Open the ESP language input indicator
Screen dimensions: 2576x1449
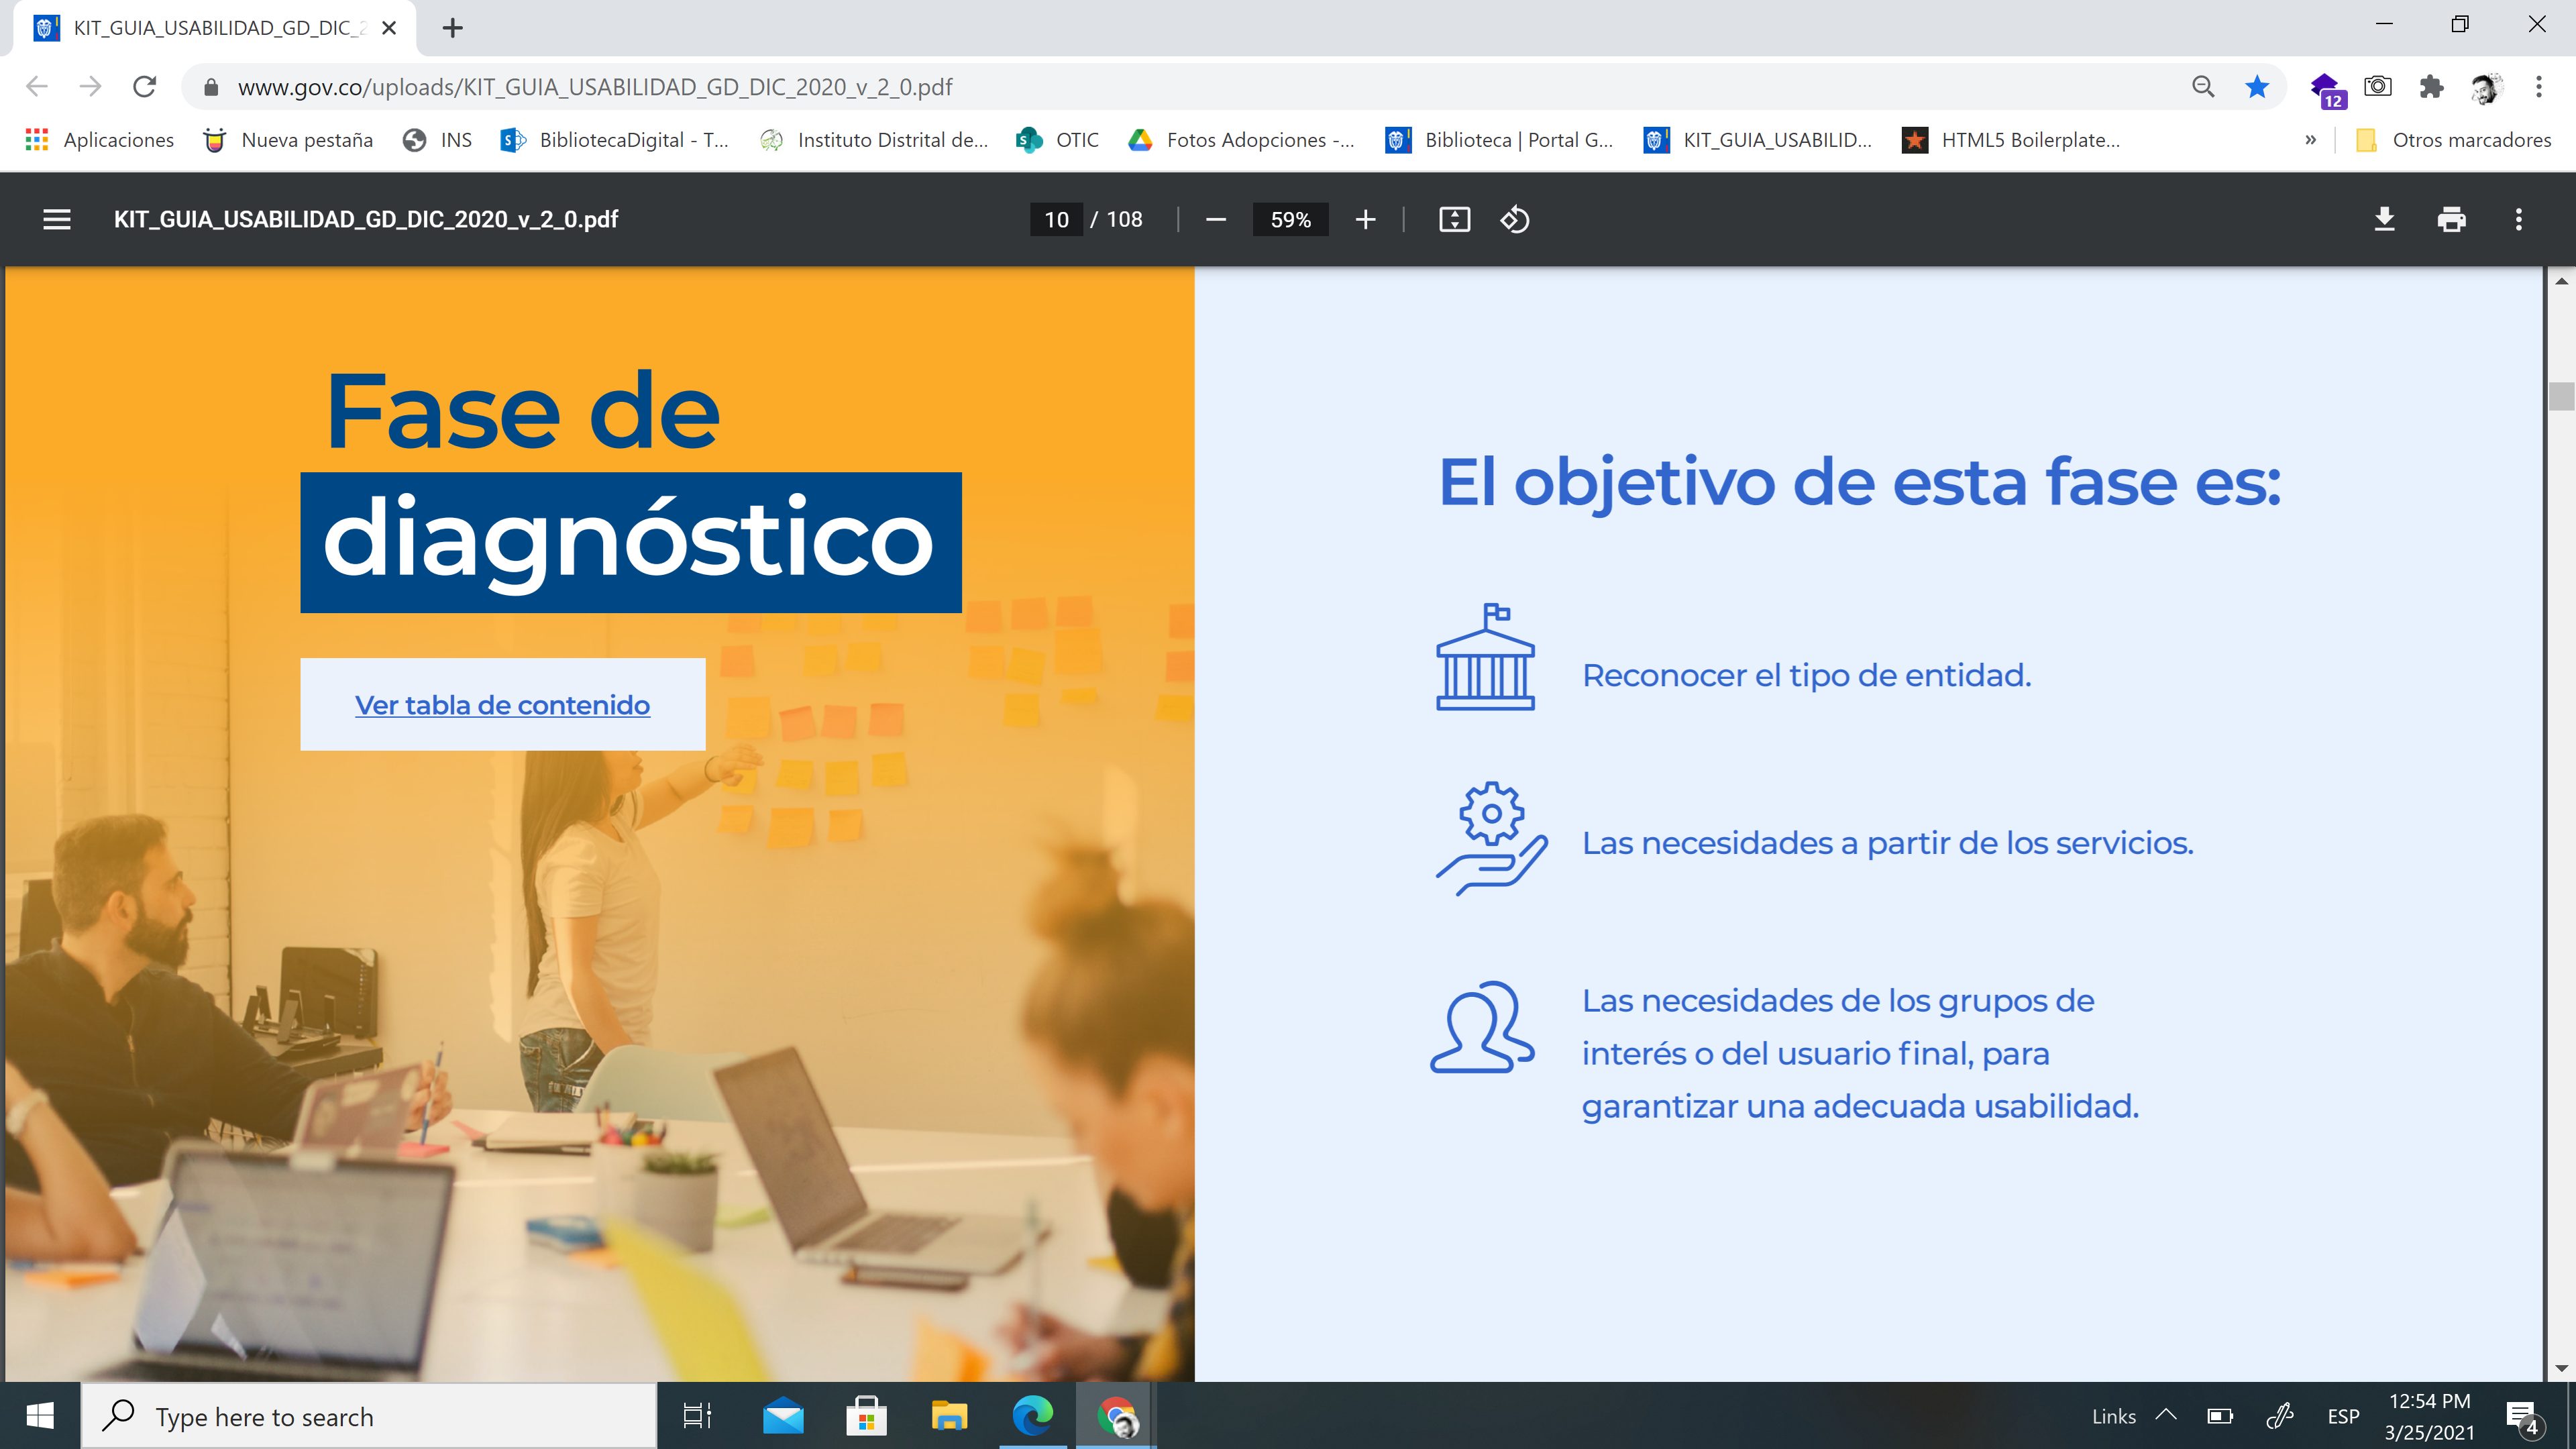(2343, 1416)
